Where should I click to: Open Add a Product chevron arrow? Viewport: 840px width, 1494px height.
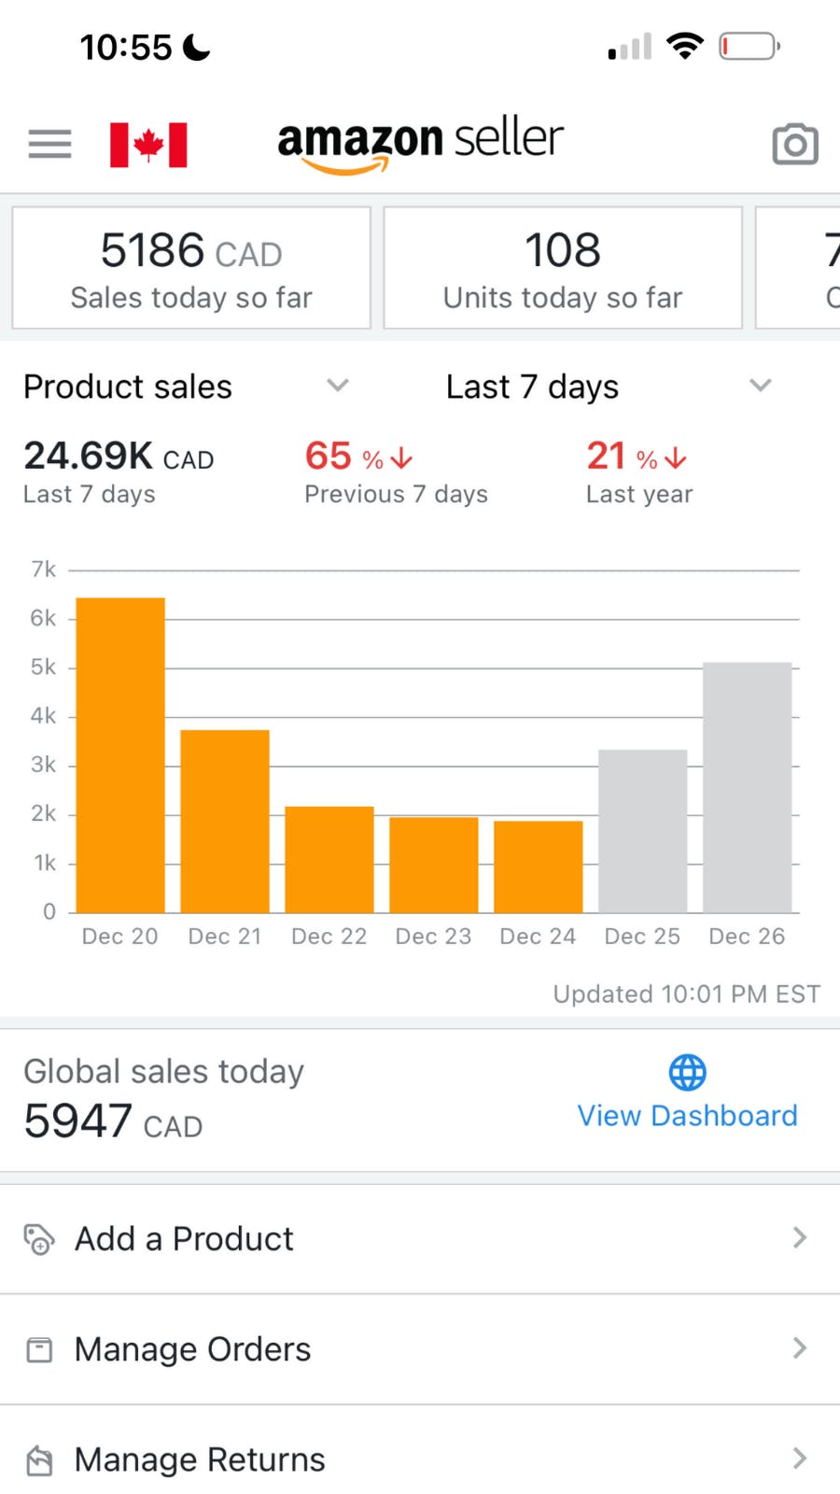[799, 1238]
